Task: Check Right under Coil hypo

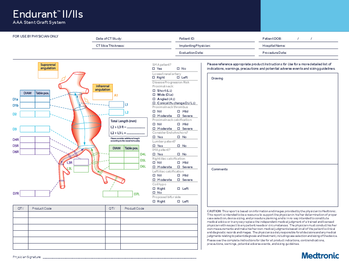Action: (154, 188)
